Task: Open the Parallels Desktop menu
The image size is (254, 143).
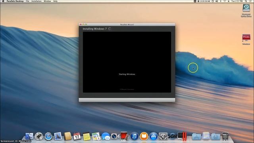Action: pyautogui.click(x=15, y=1)
